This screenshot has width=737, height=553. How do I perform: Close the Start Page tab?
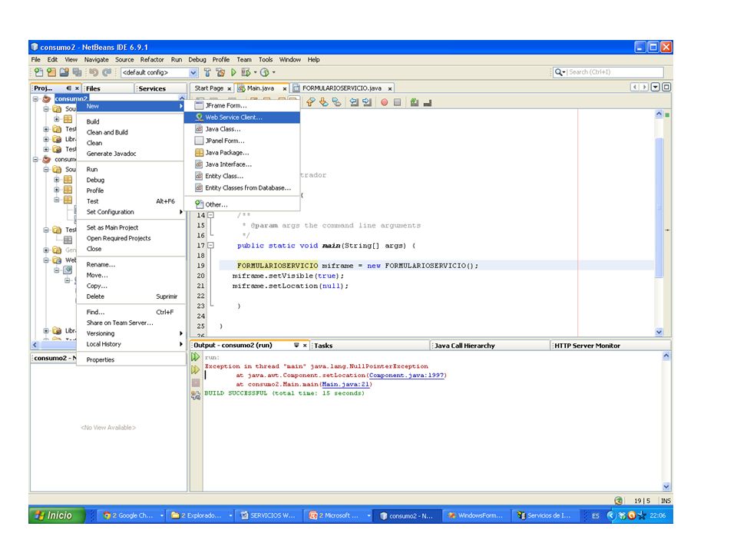[x=230, y=89]
